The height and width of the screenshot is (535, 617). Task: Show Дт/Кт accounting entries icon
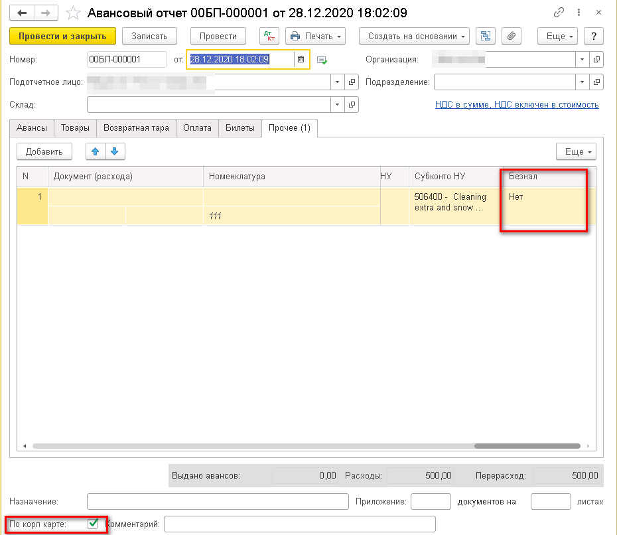point(269,36)
